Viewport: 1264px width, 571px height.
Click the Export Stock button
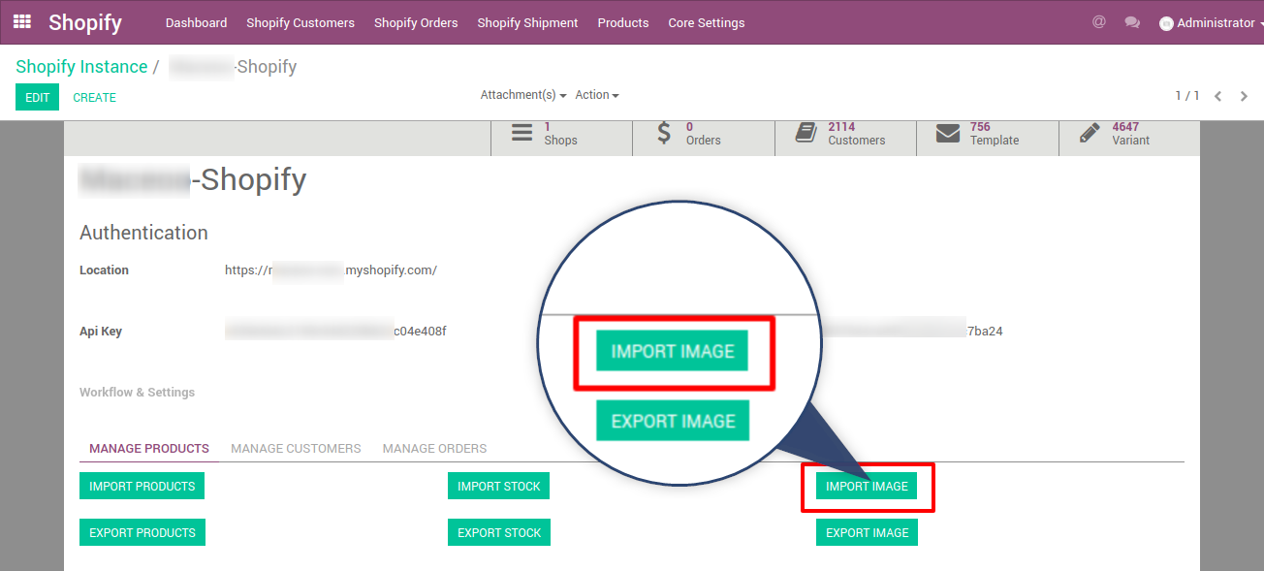[499, 532]
